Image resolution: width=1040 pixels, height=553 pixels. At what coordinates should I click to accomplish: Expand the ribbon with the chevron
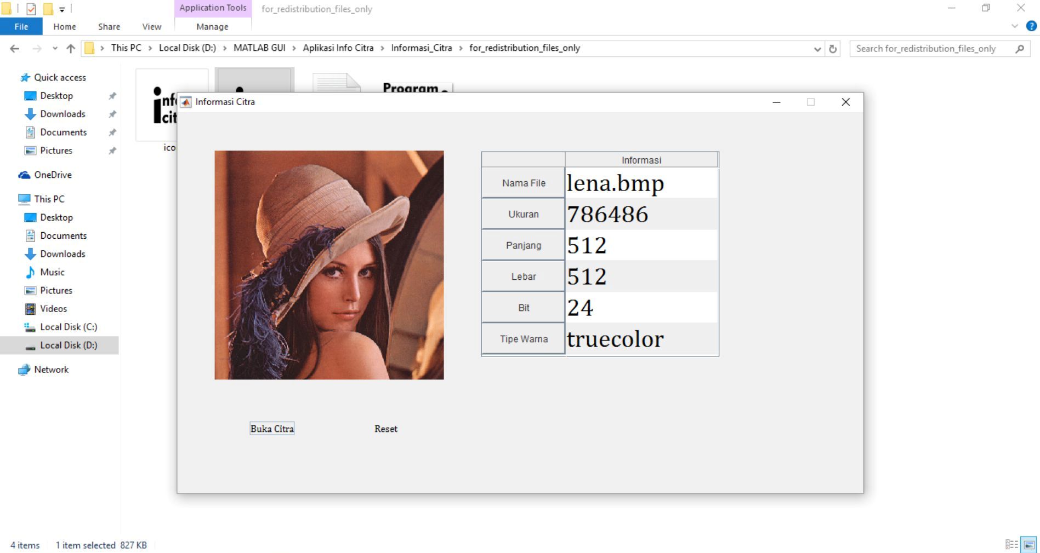click(x=1015, y=26)
